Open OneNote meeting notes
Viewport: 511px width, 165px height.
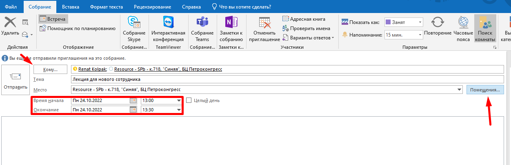click(x=231, y=23)
